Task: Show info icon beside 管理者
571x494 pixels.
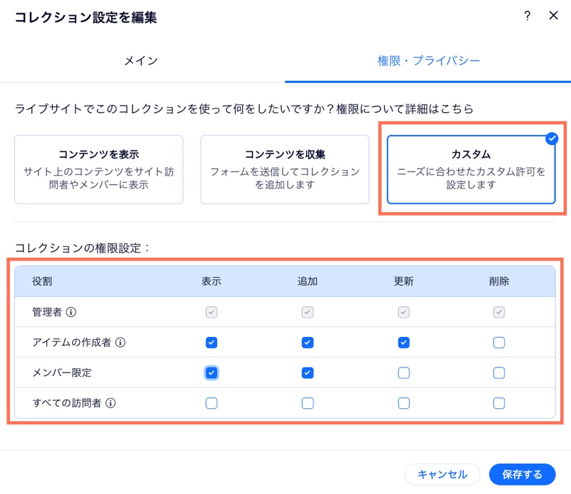Action: click(71, 312)
